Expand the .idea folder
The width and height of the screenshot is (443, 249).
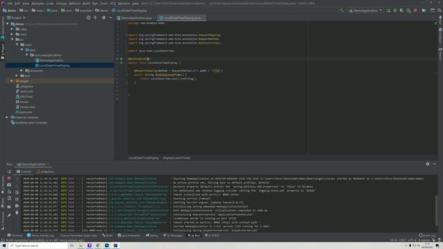(12, 29)
